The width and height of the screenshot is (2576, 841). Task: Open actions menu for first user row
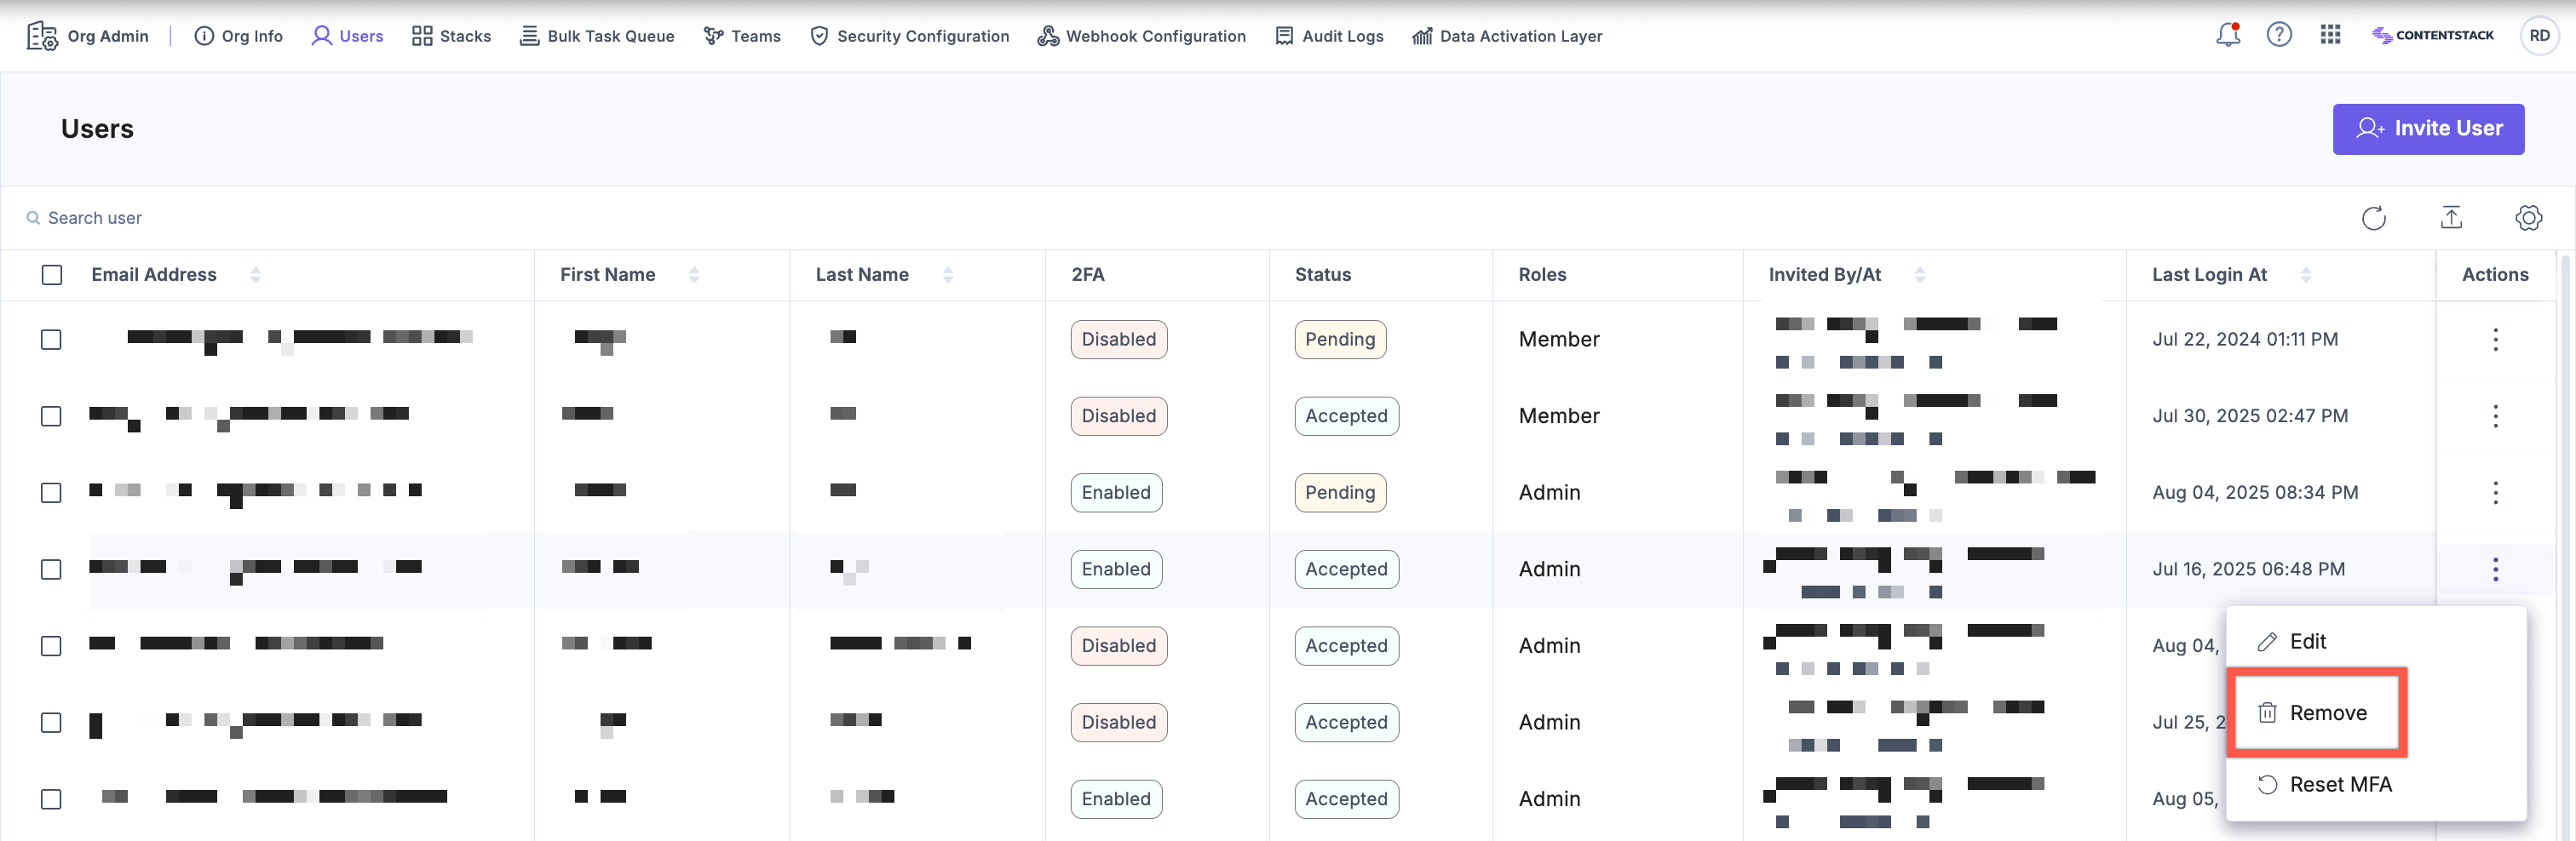2495,340
